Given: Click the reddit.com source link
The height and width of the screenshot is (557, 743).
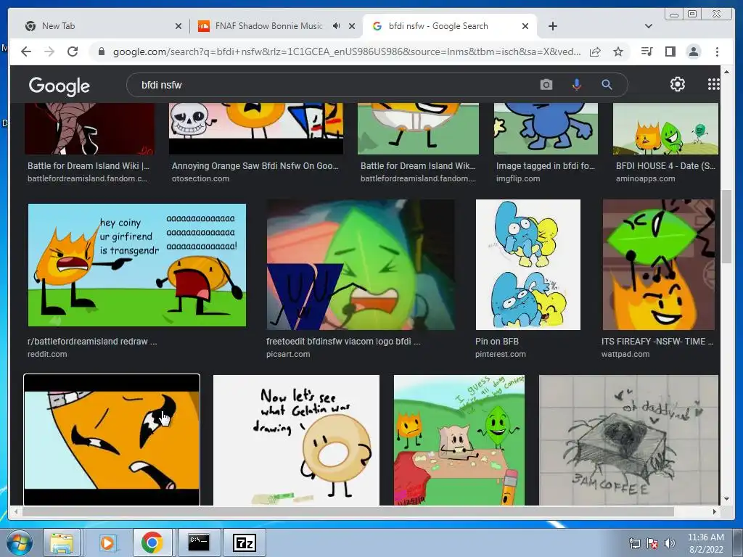Looking at the screenshot, I should [47, 354].
